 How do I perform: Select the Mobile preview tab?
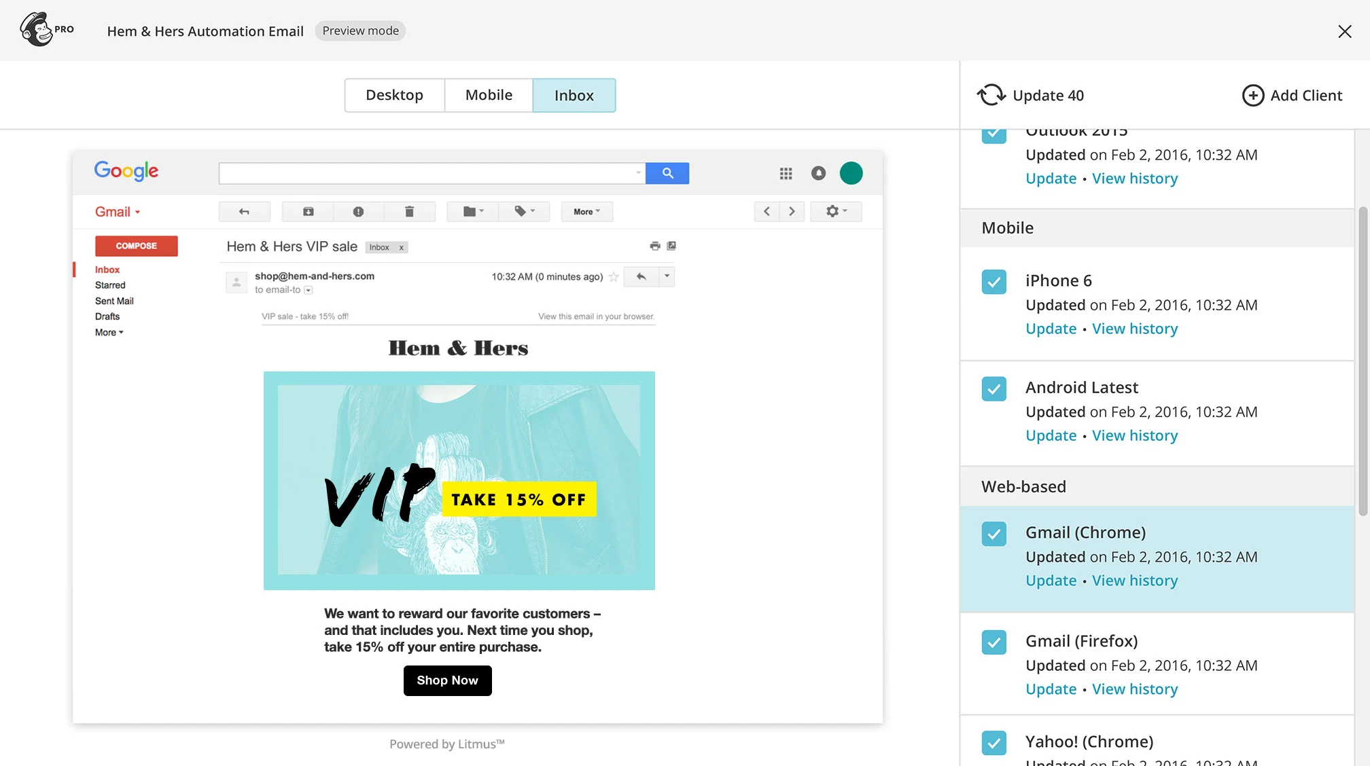click(489, 94)
